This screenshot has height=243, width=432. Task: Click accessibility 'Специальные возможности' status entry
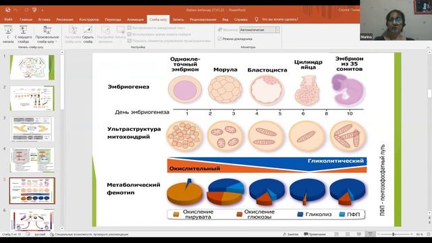click(x=89, y=234)
